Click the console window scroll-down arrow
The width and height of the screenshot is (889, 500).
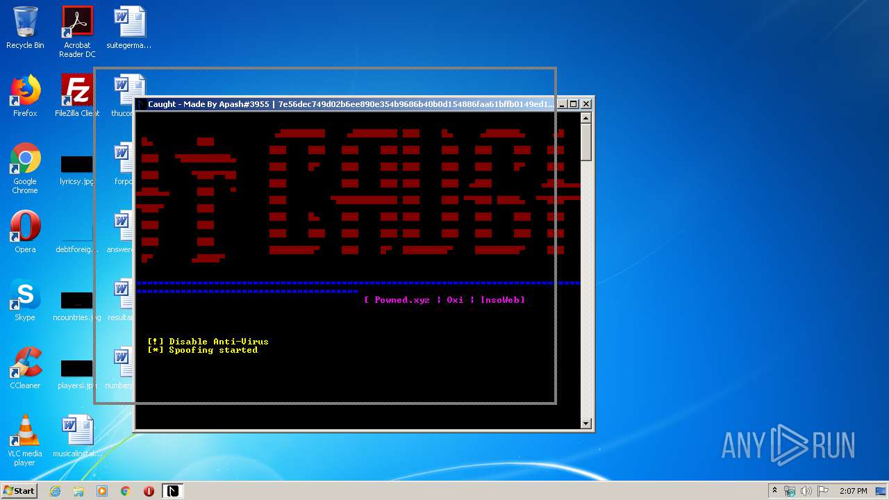586,423
